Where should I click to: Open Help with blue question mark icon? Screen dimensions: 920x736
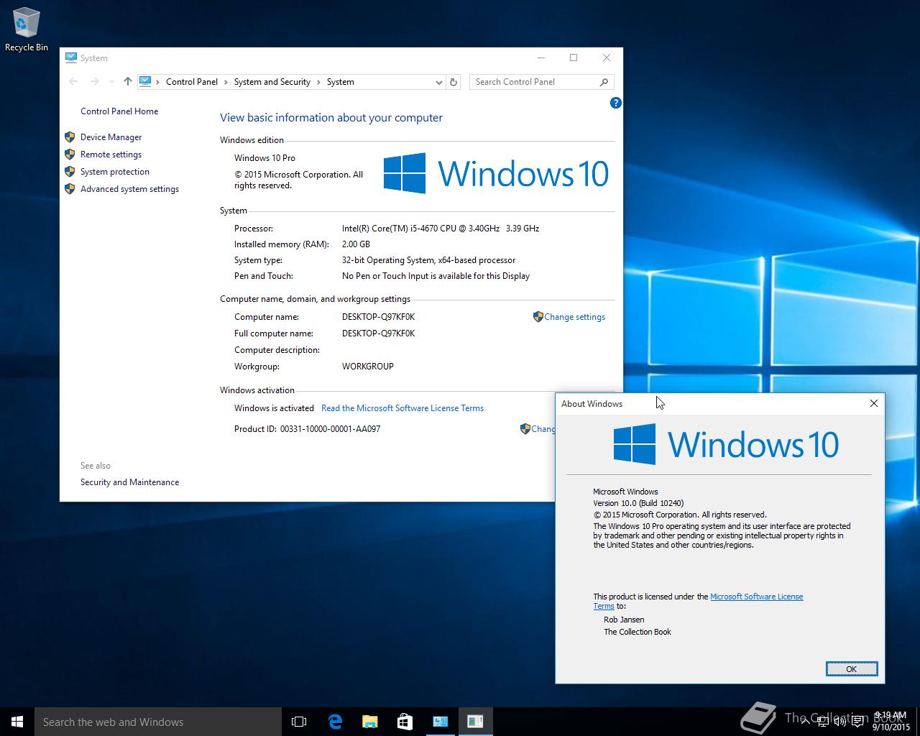point(615,103)
